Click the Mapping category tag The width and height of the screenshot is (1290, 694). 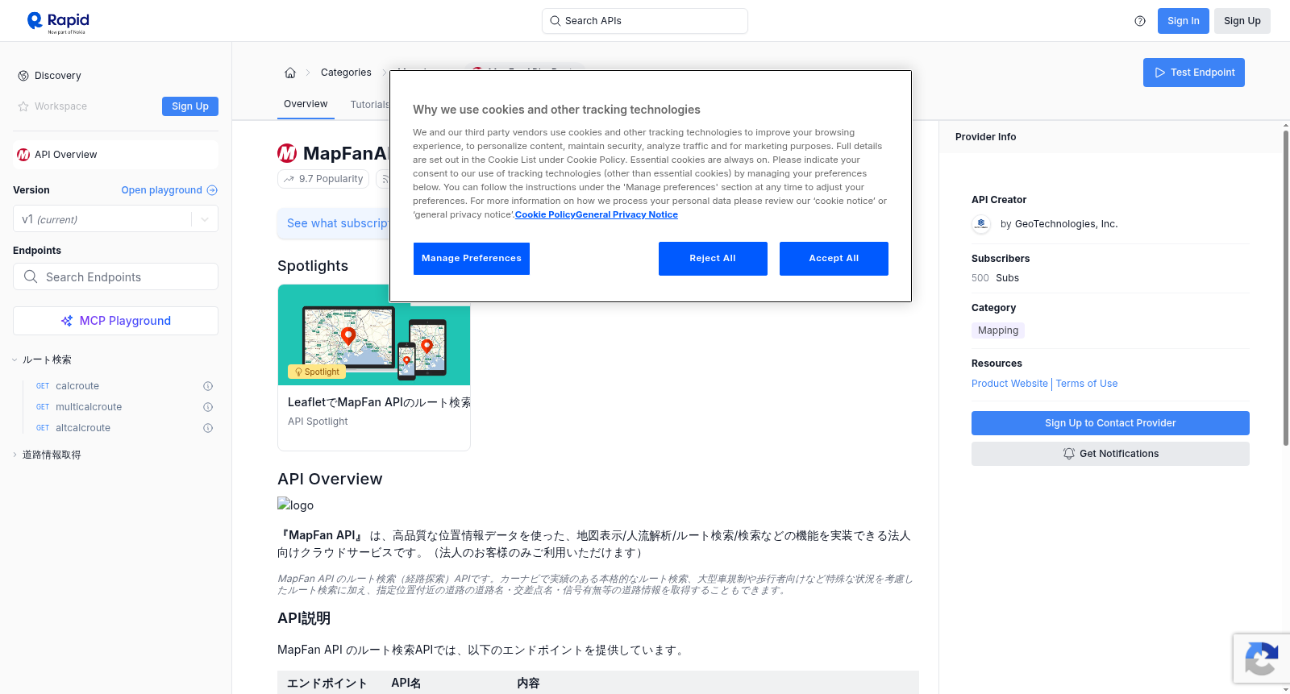coord(998,330)
